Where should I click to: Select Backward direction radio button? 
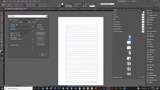38,29
